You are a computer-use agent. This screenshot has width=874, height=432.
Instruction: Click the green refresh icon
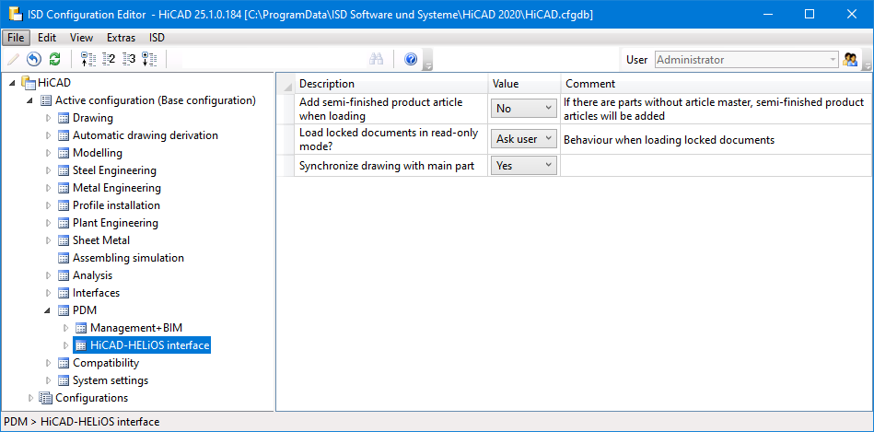tap(55, 59)
